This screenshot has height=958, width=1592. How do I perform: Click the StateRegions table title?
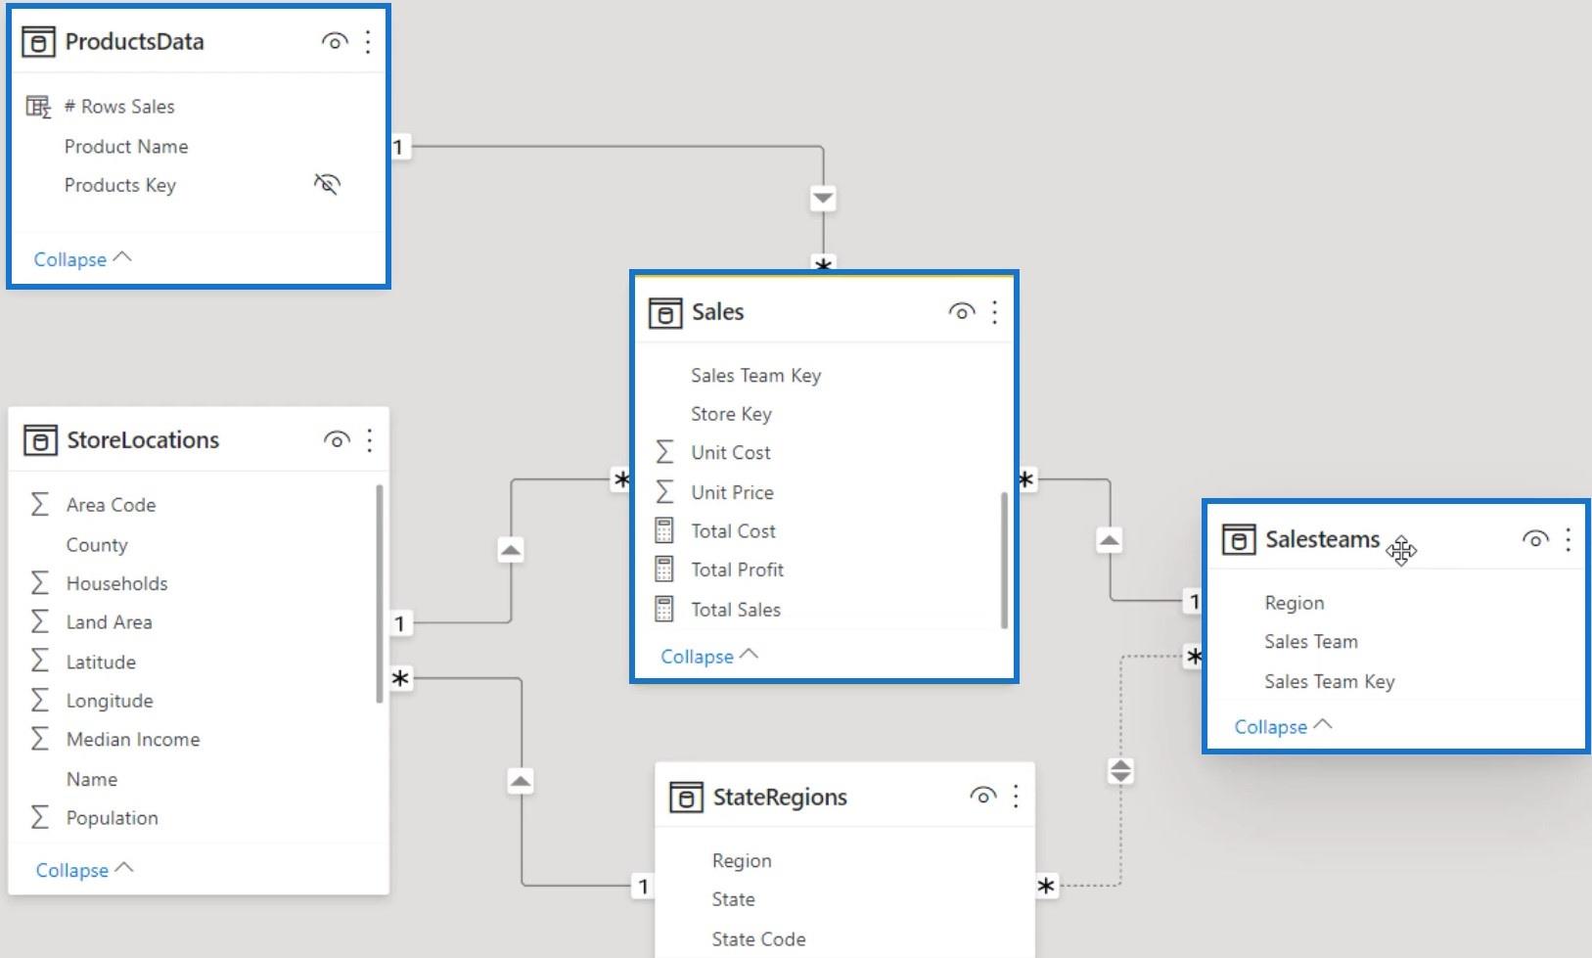[x=780, y=798]
